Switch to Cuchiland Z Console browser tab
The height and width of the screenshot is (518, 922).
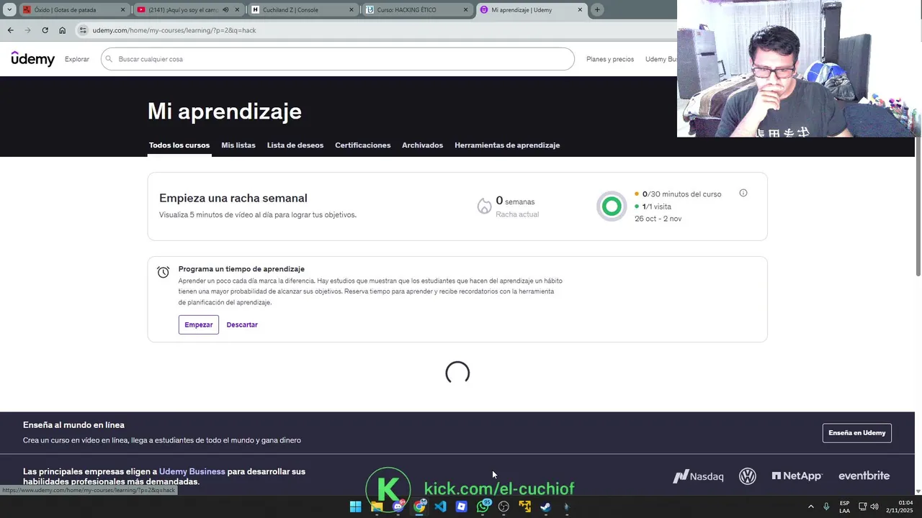point(303,10)
